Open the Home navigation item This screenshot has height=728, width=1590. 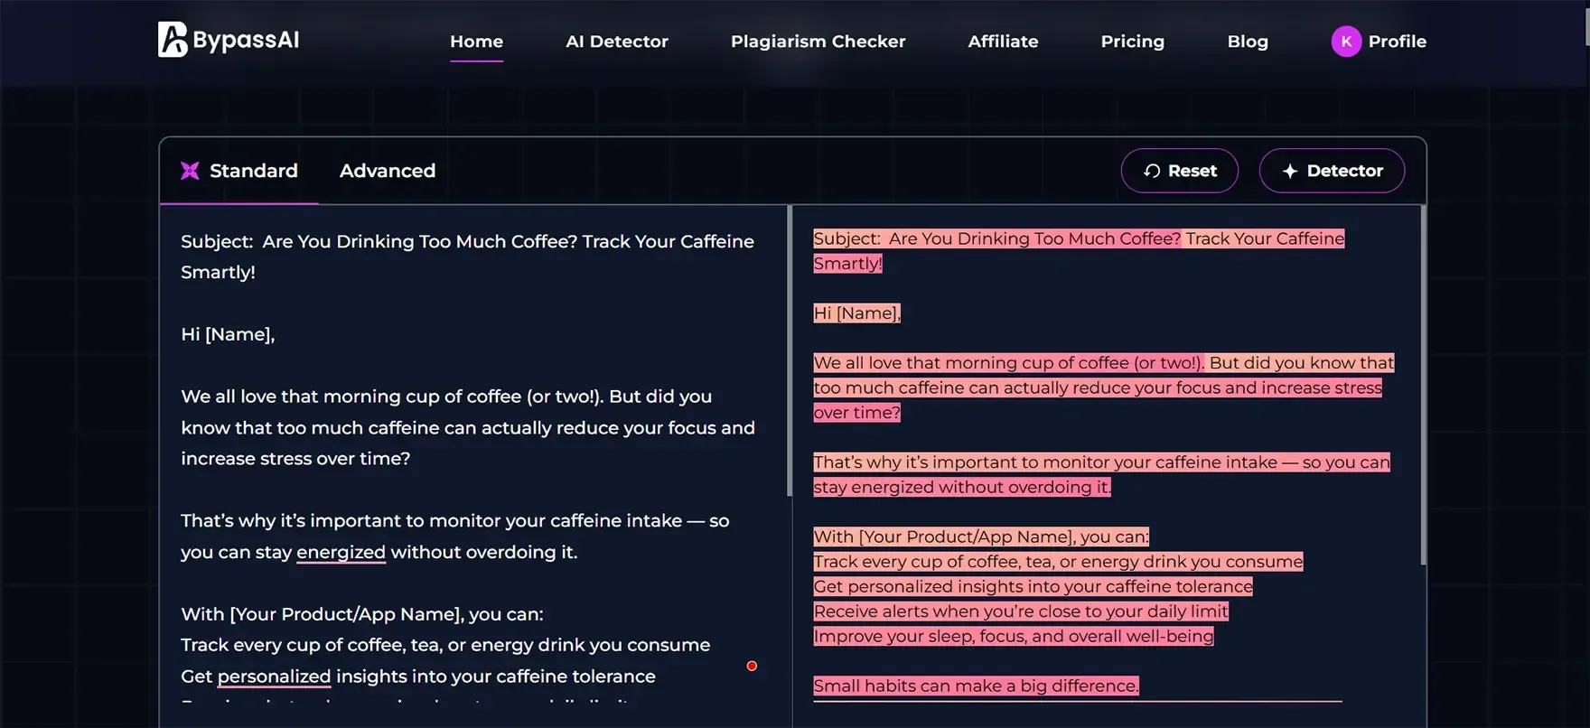click(x=476, y=42)
